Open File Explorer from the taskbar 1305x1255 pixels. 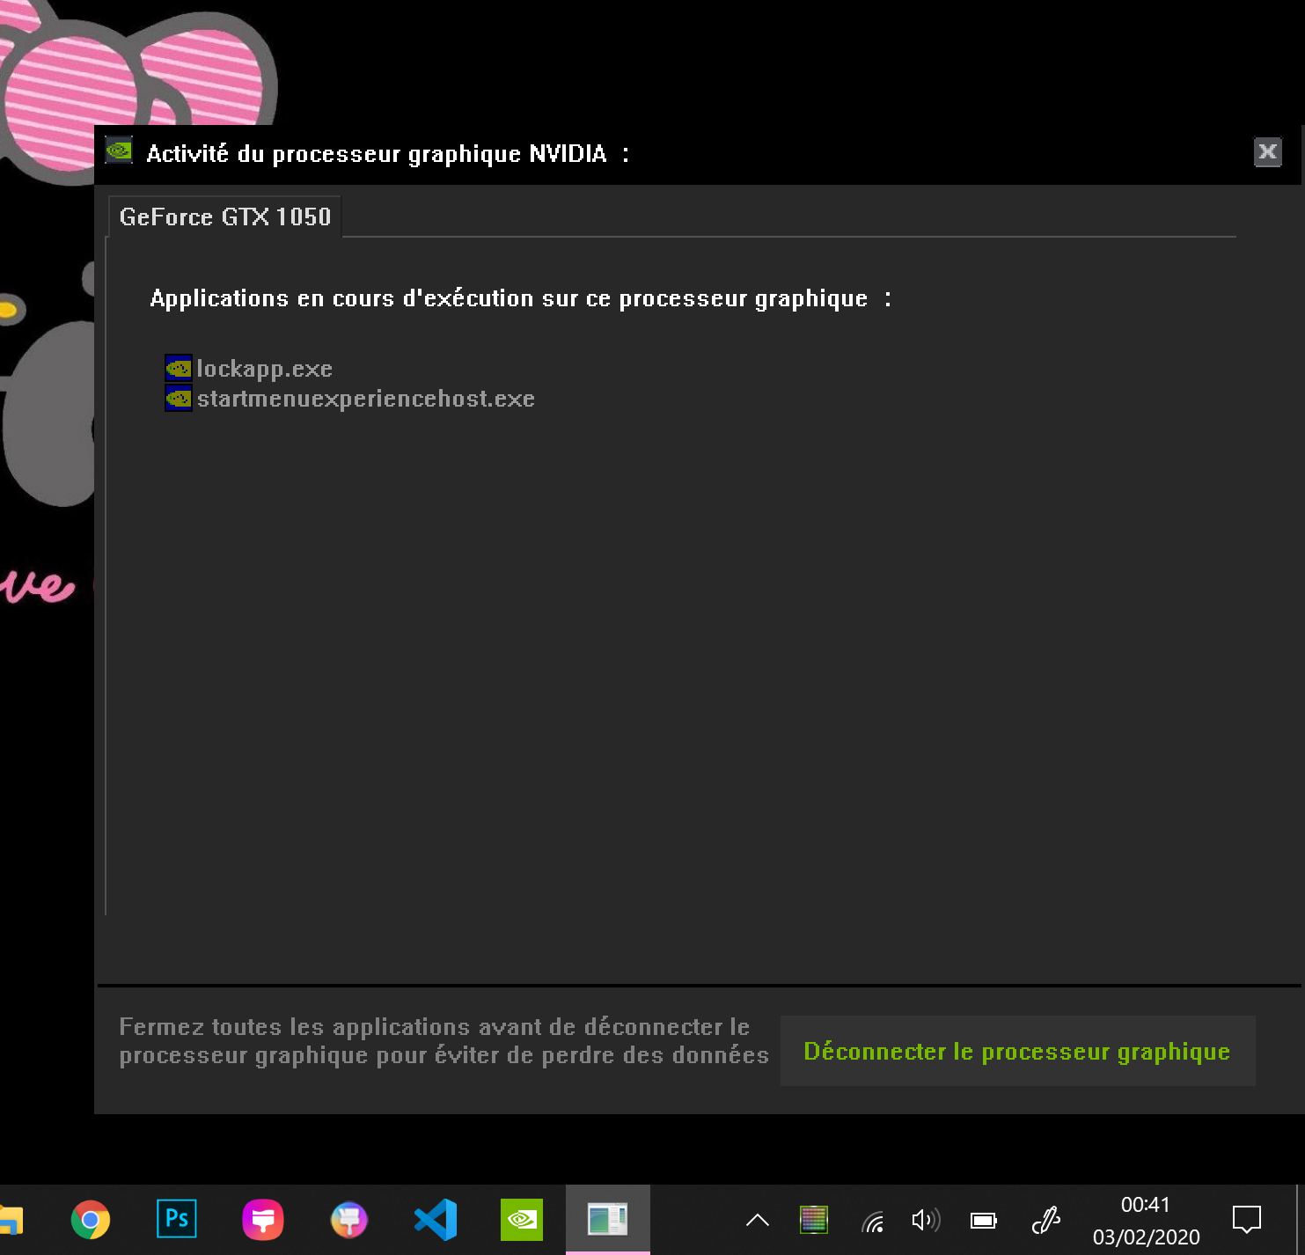pyautogui.click(x=11, y=1221)
